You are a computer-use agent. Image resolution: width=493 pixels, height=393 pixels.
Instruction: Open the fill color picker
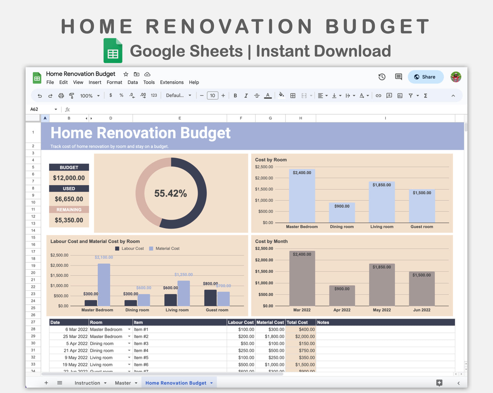[281, 96]
